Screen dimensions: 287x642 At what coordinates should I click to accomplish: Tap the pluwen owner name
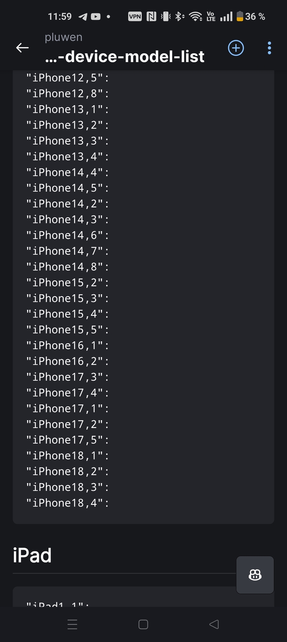[64, 37]
